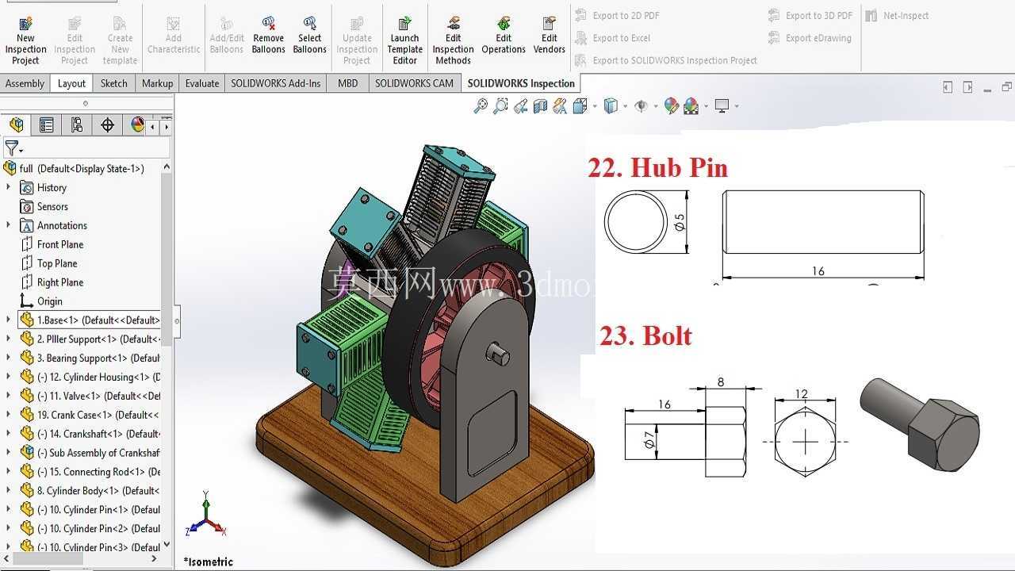Click tree horizontal scrollbar right arrow
The width and height of the screenshot is (1015, 571).
tap(154, 559)
